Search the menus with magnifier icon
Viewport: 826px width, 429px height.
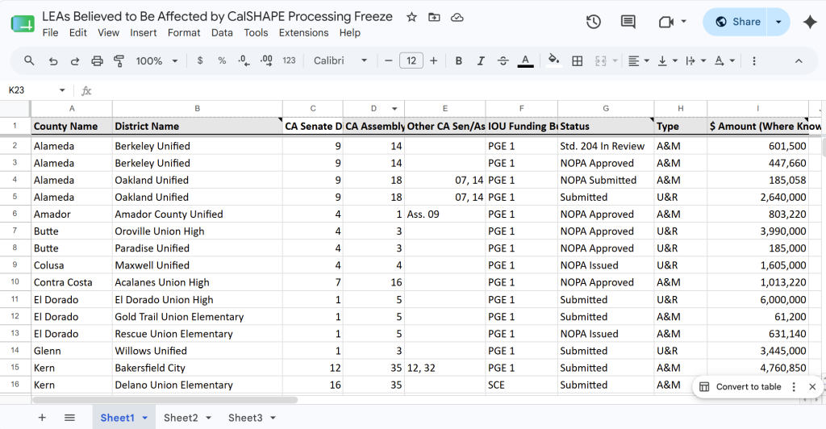tap(29, 61)
